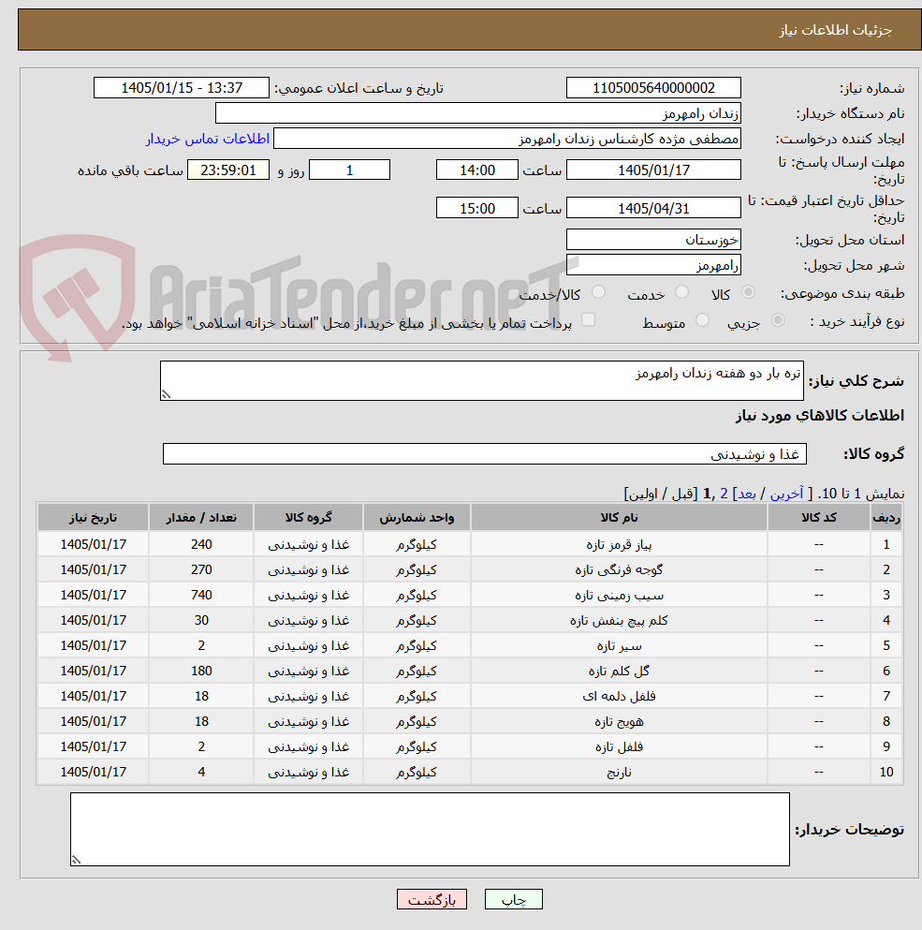Click the buyer notes textarea resize handle
Screen dimensions: 922x930
76,860
